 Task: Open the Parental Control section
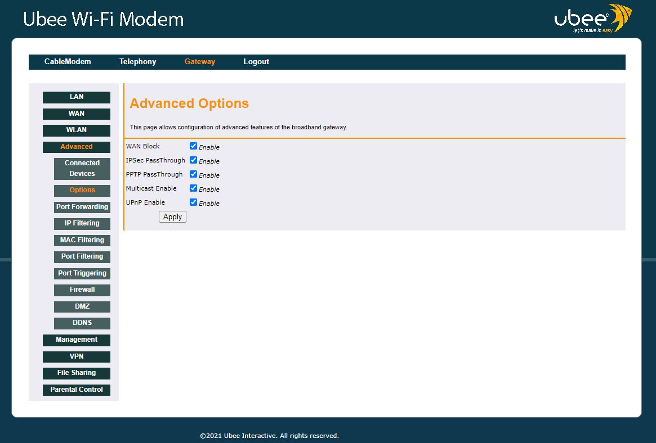tap(77, 390)
